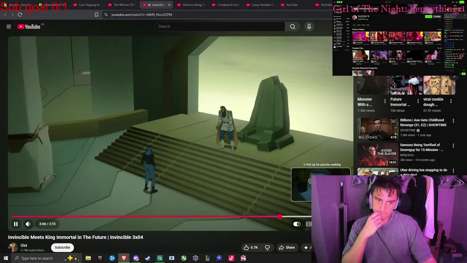467x263 pixels.
Task: Share this video
Action: 287,247
